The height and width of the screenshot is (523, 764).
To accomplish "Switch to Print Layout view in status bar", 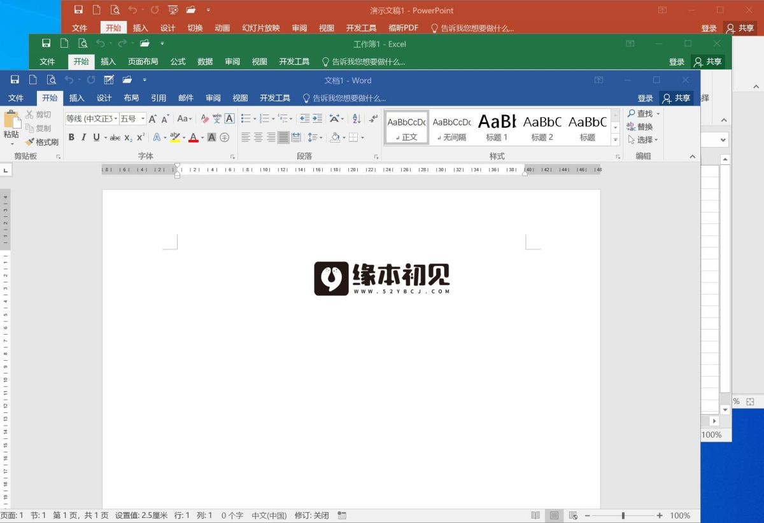I will [x=555, y=515].
